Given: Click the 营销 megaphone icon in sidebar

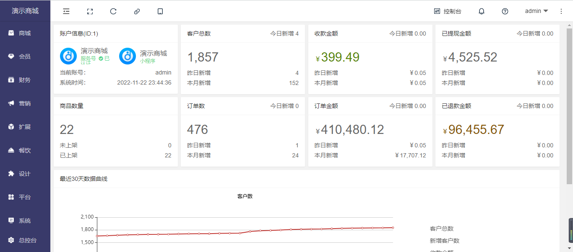Looking at the screenshot, I should [x=11, y=103].
